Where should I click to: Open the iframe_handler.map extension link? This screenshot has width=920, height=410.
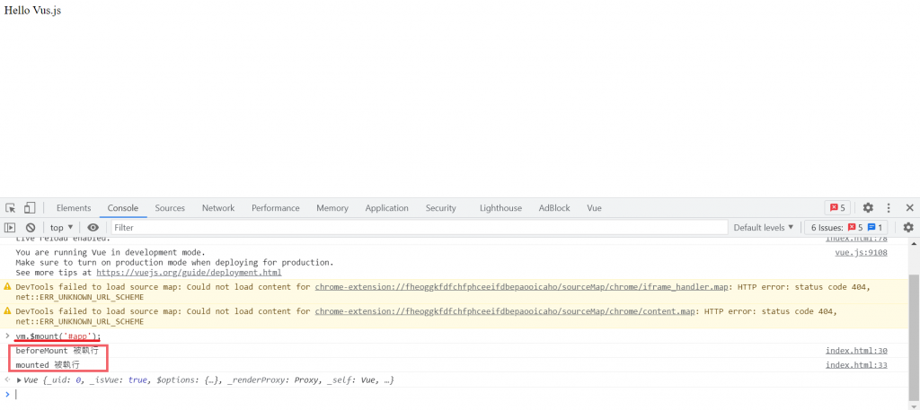[x=523, y=287]
